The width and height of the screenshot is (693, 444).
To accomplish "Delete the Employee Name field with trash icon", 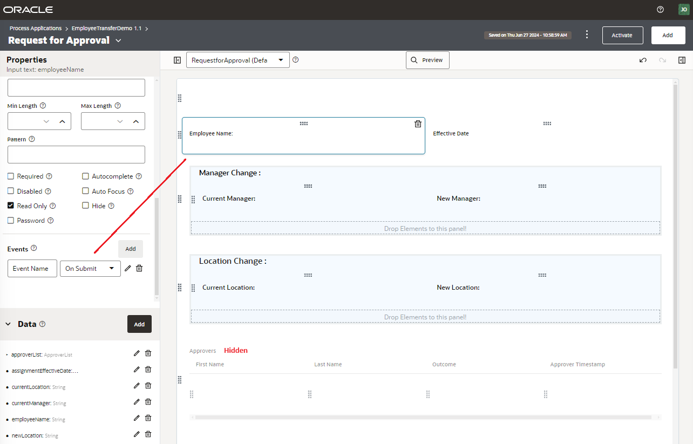I will click(x=418, y=124).
